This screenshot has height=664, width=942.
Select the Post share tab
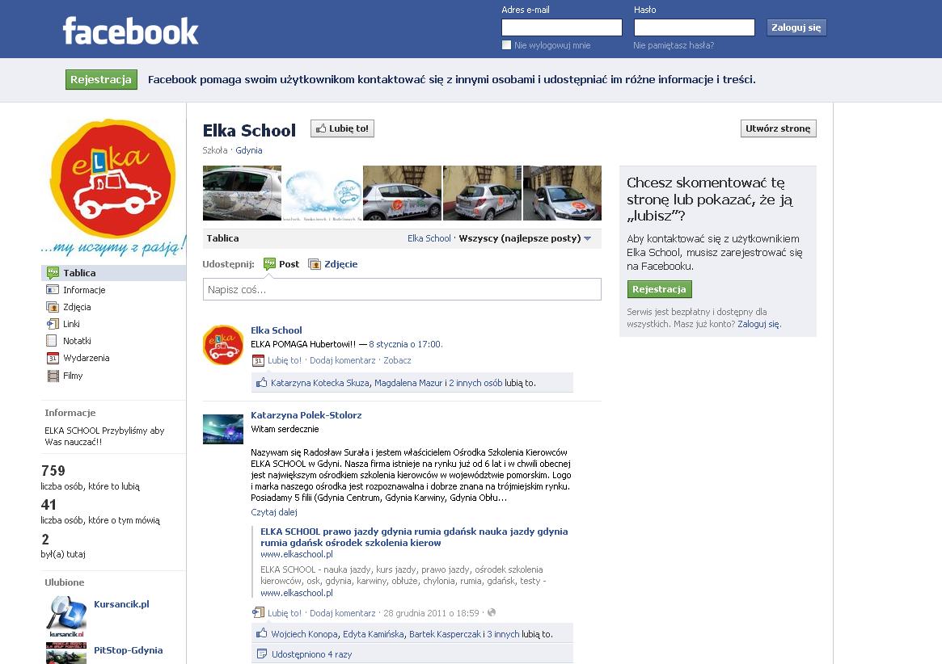coord(281,264)
